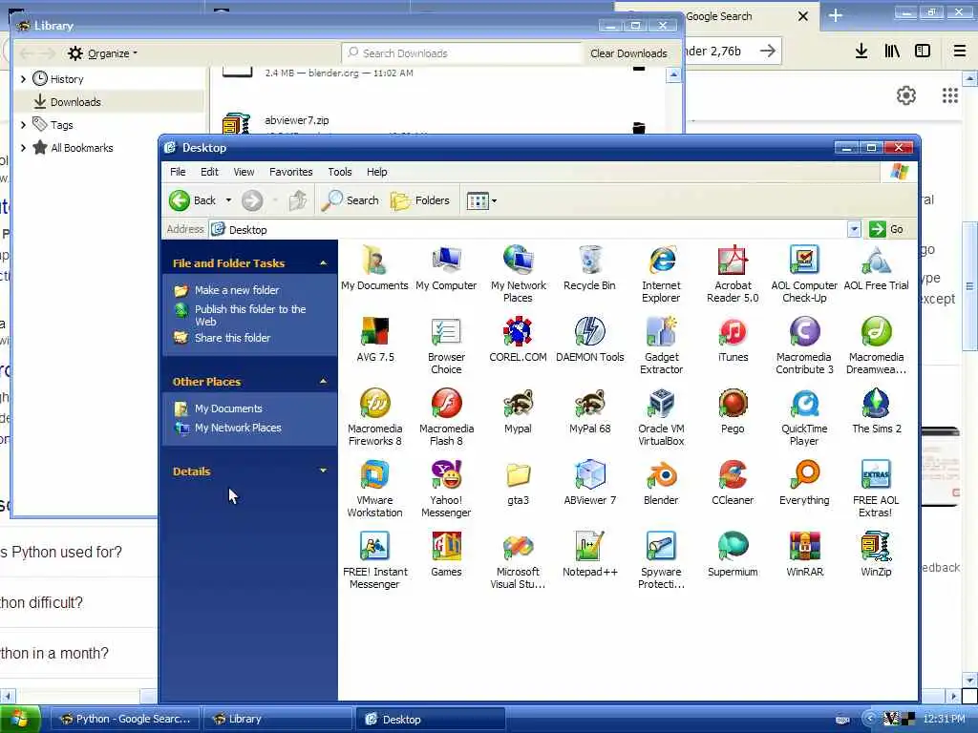978x733 pixels.
Task: Click Clear Downloads in Library window
Action: pos(628,53)
